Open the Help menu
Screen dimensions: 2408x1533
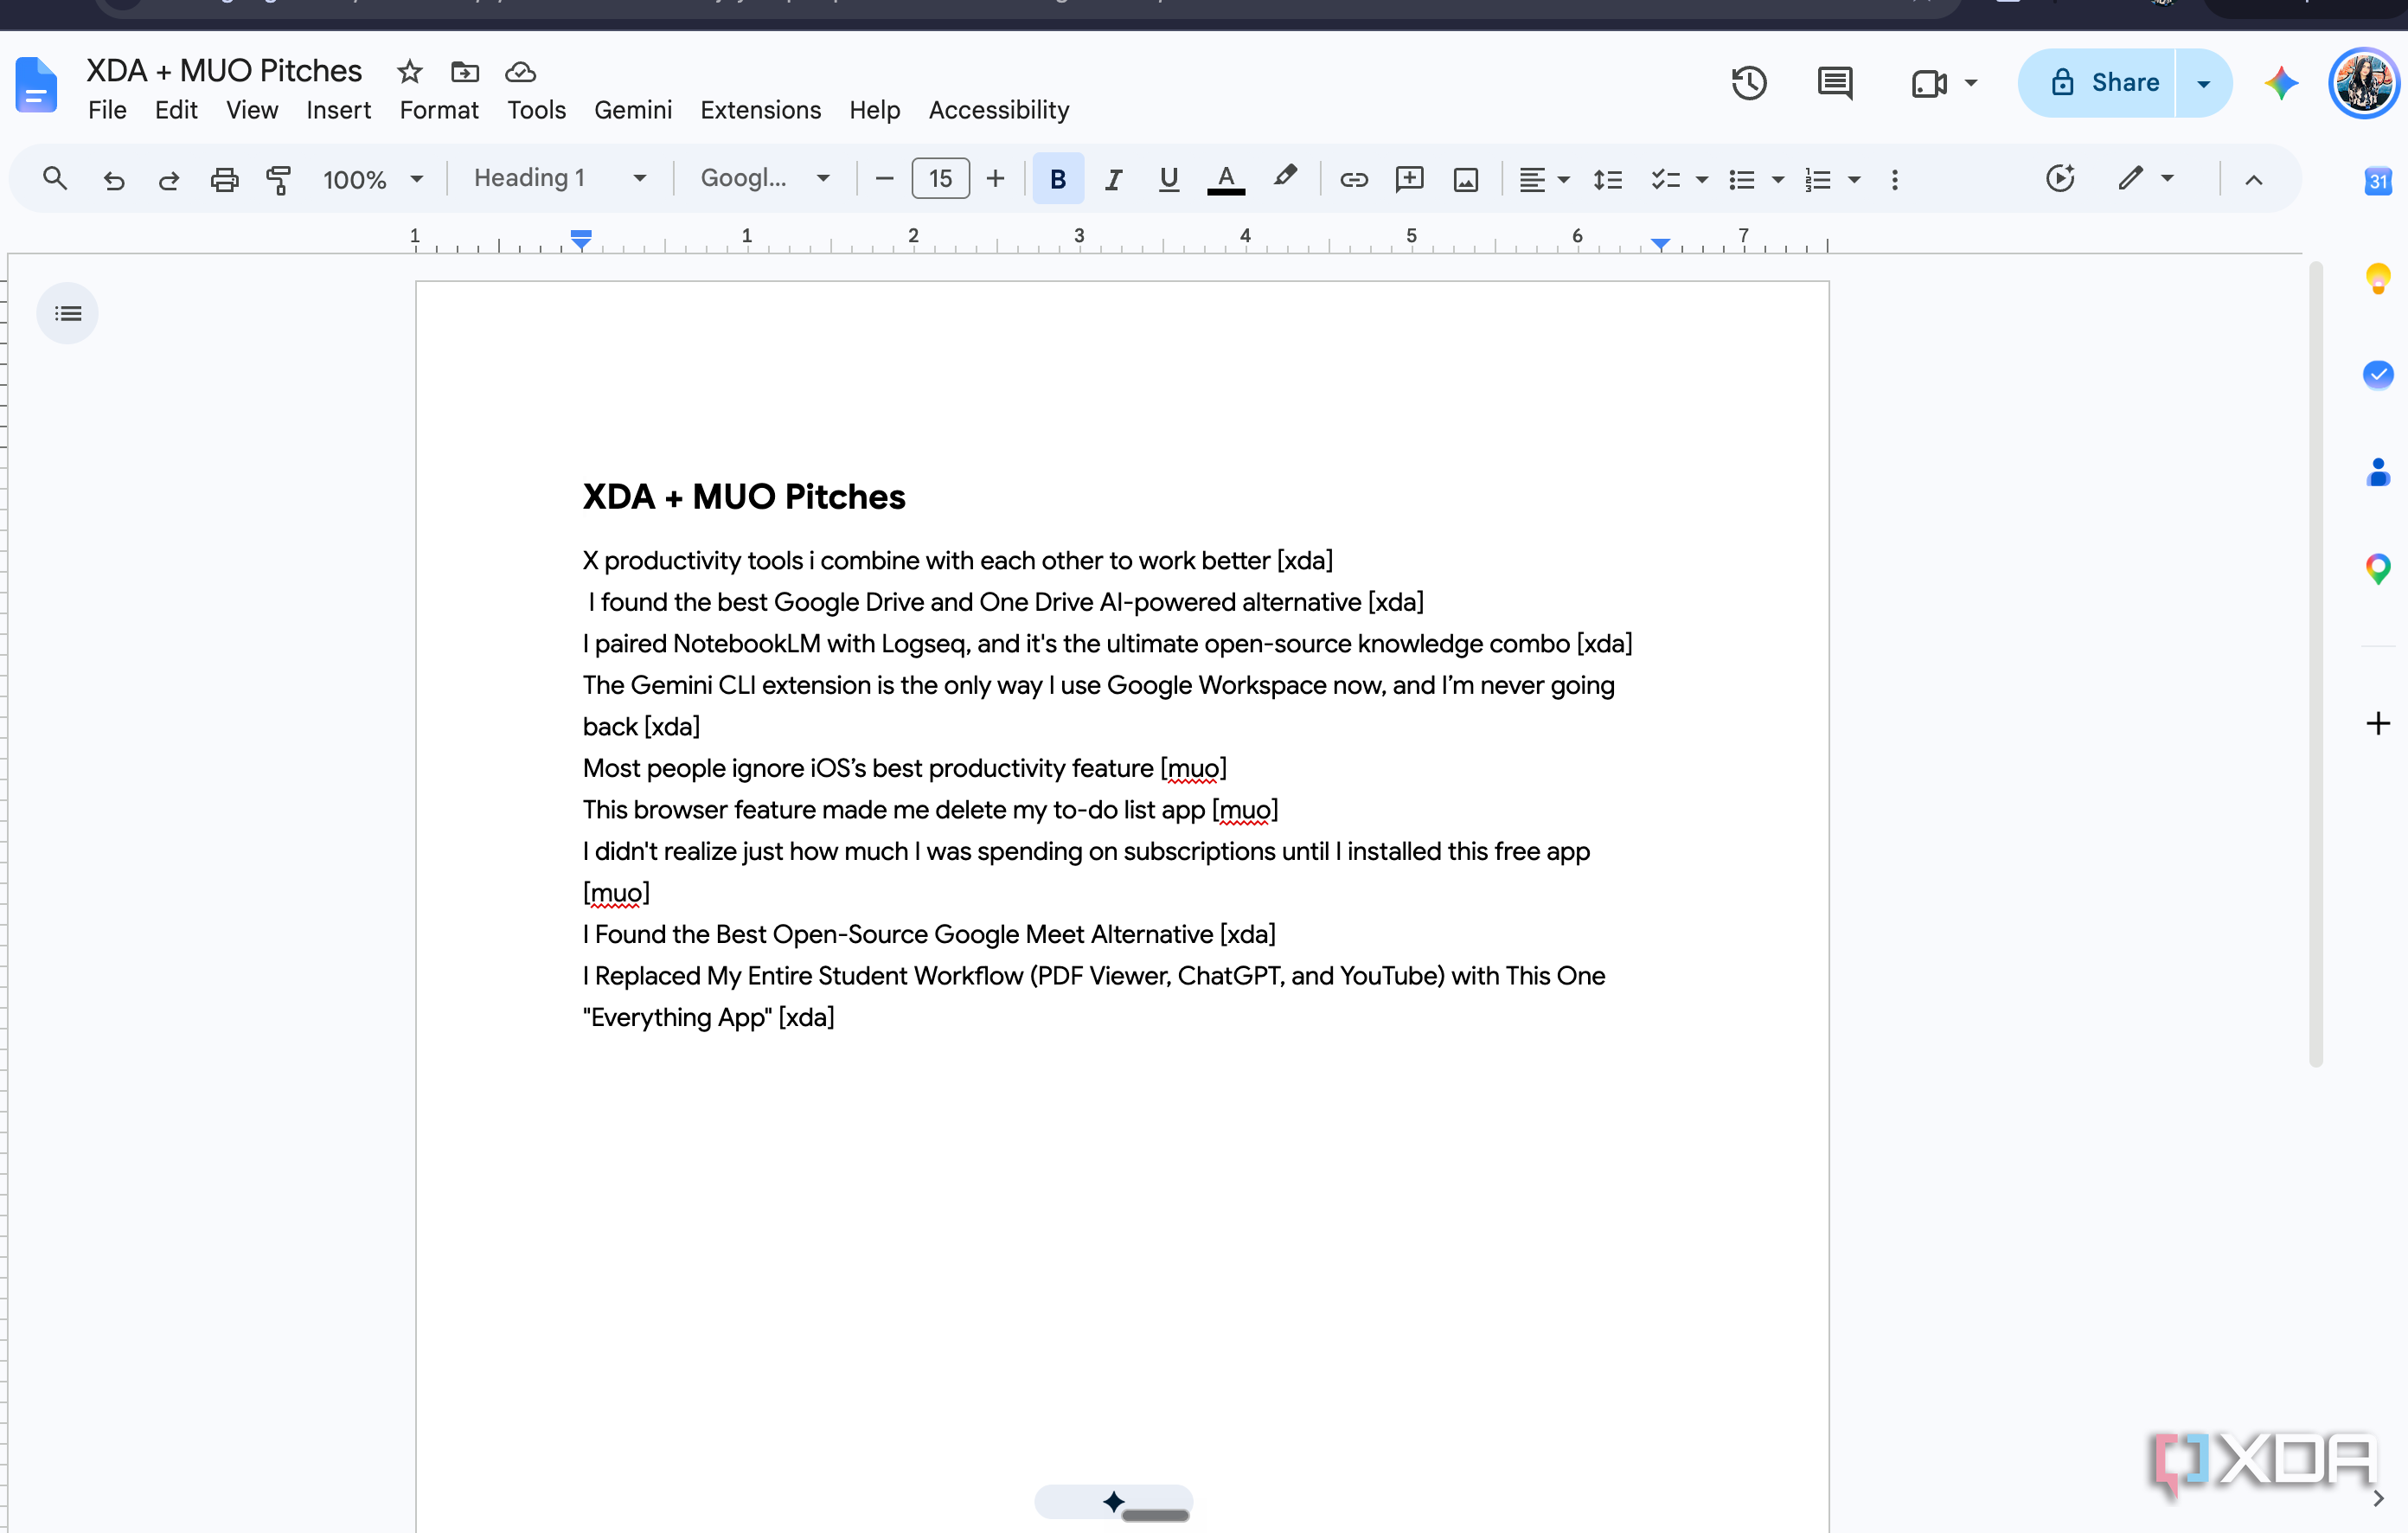pyautogui.click(x=874, y=110)
